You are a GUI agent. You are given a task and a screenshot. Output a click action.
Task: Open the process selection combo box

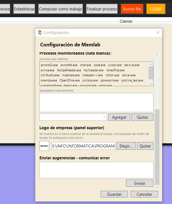73,117
